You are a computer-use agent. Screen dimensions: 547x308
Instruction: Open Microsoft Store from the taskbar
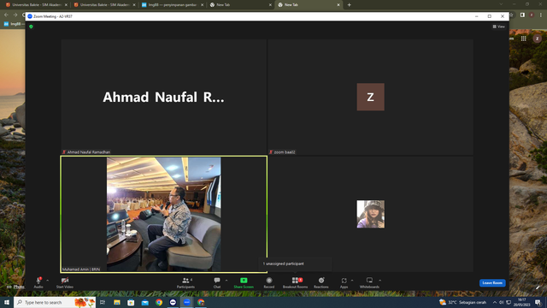pos(131,302)
